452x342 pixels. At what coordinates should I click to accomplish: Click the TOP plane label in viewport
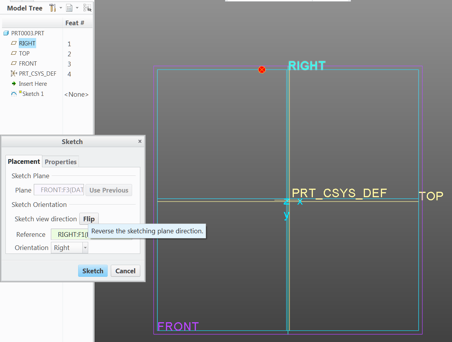(x=431, y=196)
